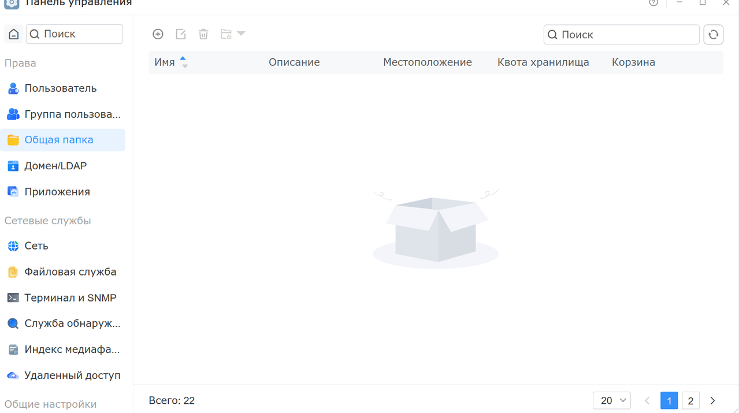Open Терминал и SNMP settings
This screenshot has width=739, height=413.
pyautogui.click(x=62, y=298)
